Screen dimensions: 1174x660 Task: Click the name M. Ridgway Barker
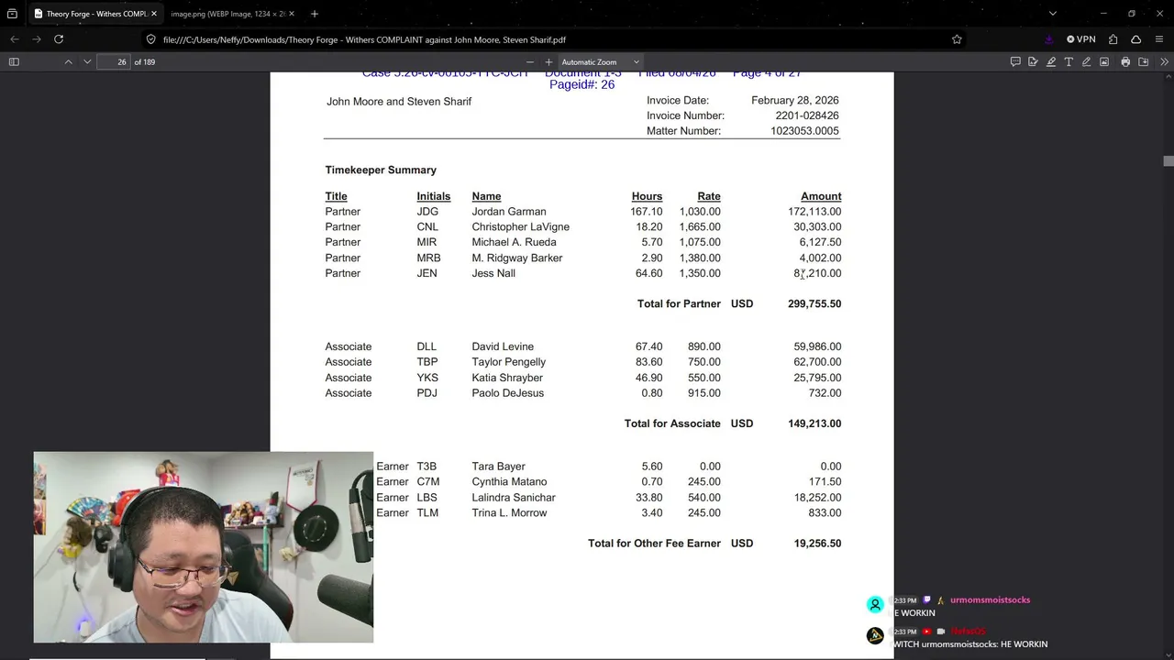pyautogui.click(x=517, y=258)
